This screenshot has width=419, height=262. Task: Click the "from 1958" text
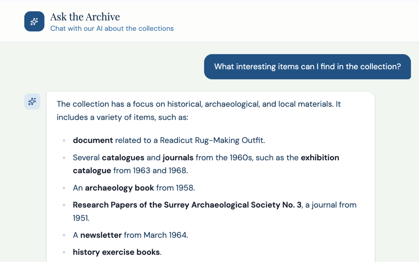175,188
